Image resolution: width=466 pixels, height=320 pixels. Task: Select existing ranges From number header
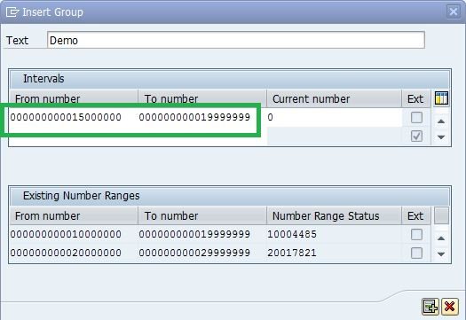[74, 215]
